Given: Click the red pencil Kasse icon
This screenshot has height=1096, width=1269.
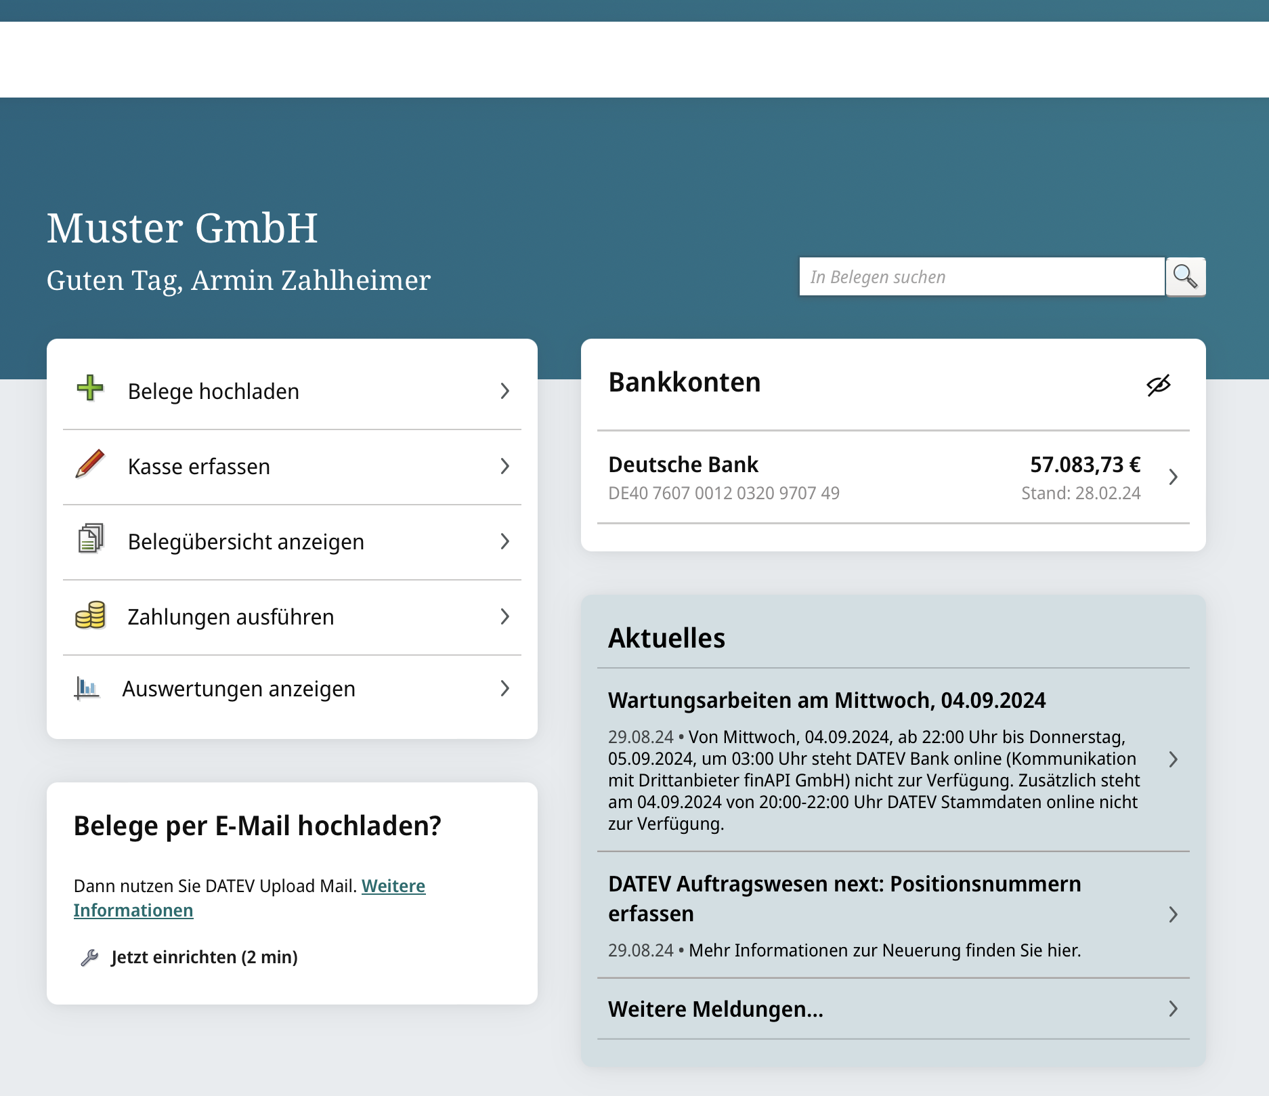Looking at the screenshot, I should tap(90, 465).
